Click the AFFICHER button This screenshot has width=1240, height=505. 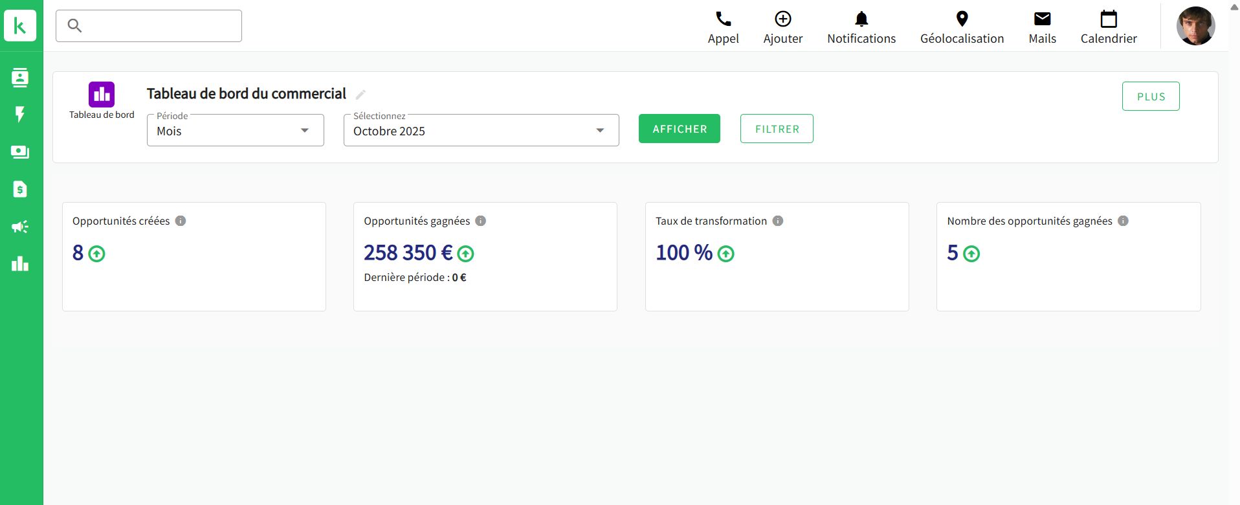(679, 129)
